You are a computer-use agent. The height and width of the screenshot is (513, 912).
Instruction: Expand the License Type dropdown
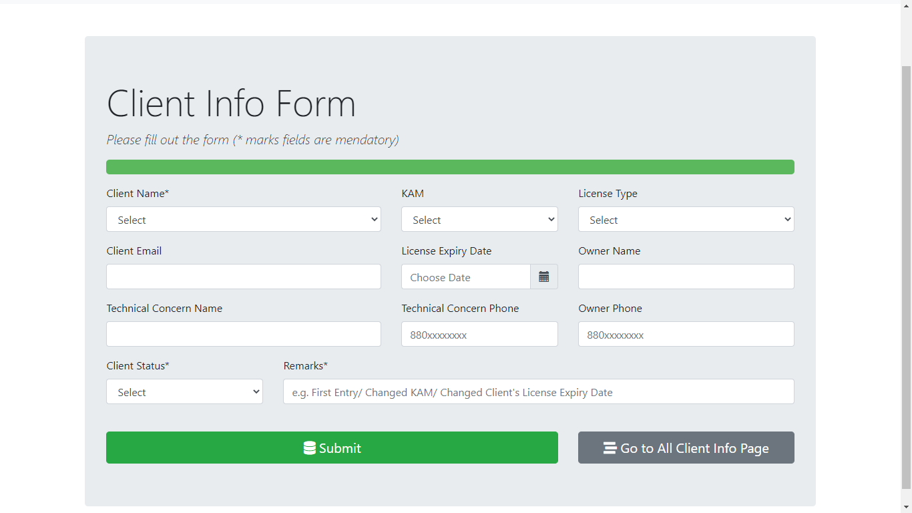686,219
